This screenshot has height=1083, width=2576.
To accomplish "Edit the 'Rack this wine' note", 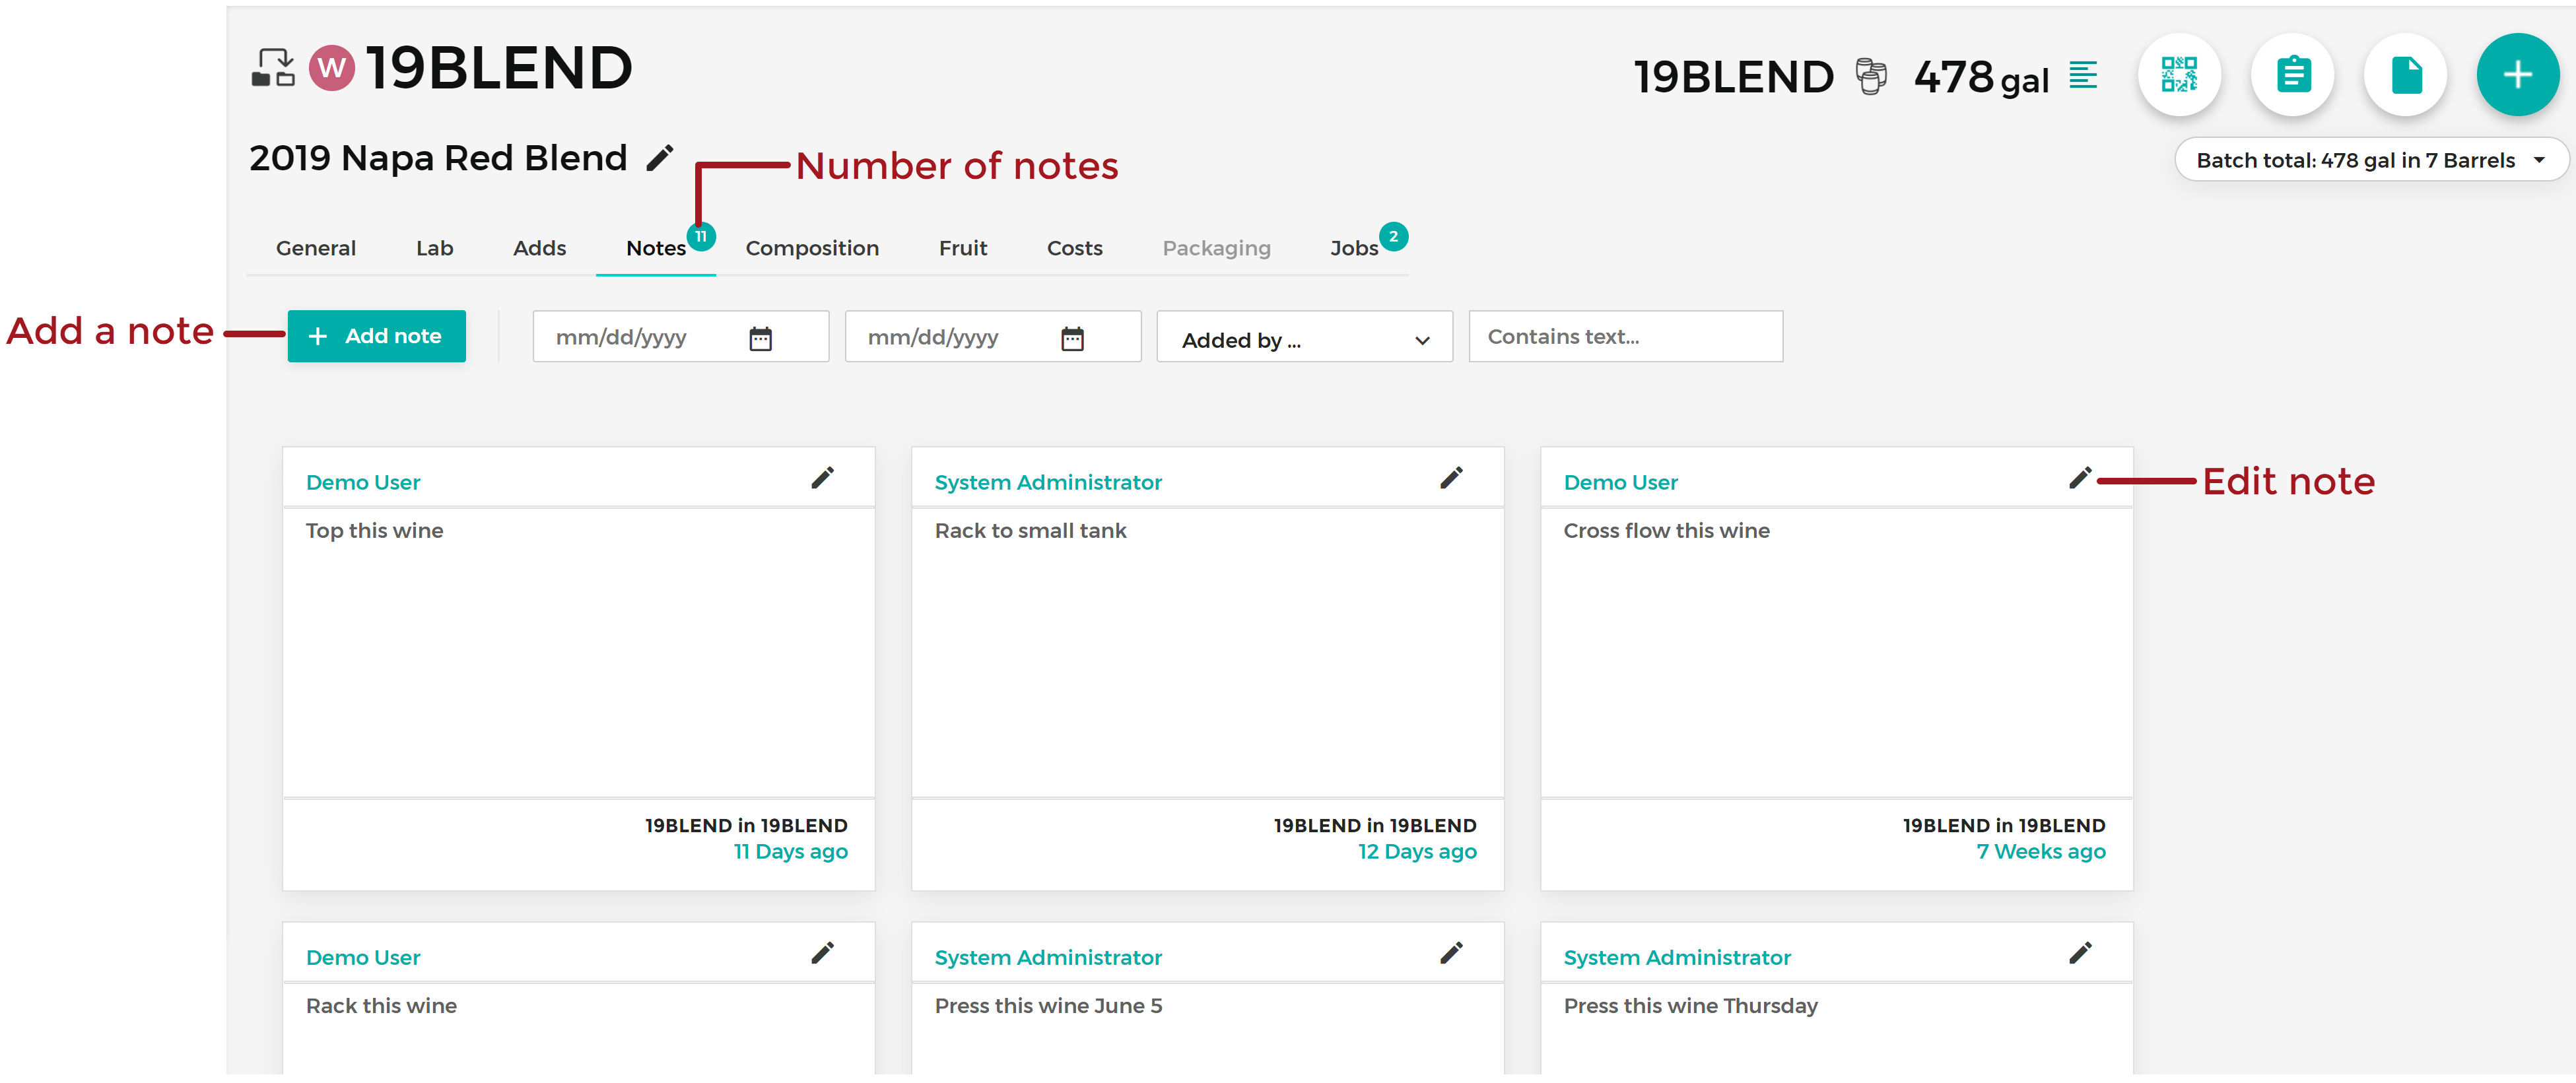I will tap(822, 953).
